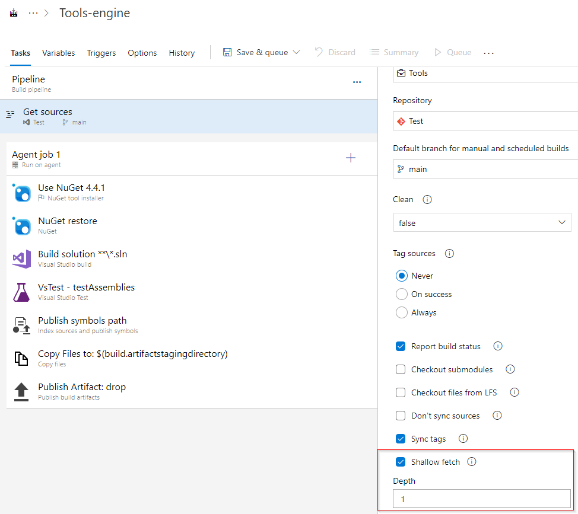Viewport: 578px width, 514px height.
Task: Show info for Checkout submodules
Action: coord(510,369)
